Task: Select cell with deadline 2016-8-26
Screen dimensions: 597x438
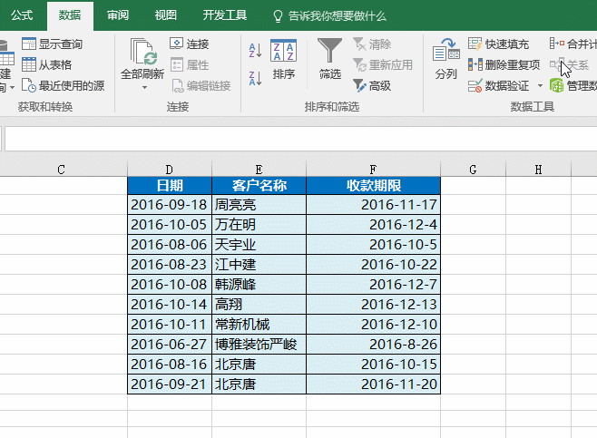Action: click(x=373, y=345)
